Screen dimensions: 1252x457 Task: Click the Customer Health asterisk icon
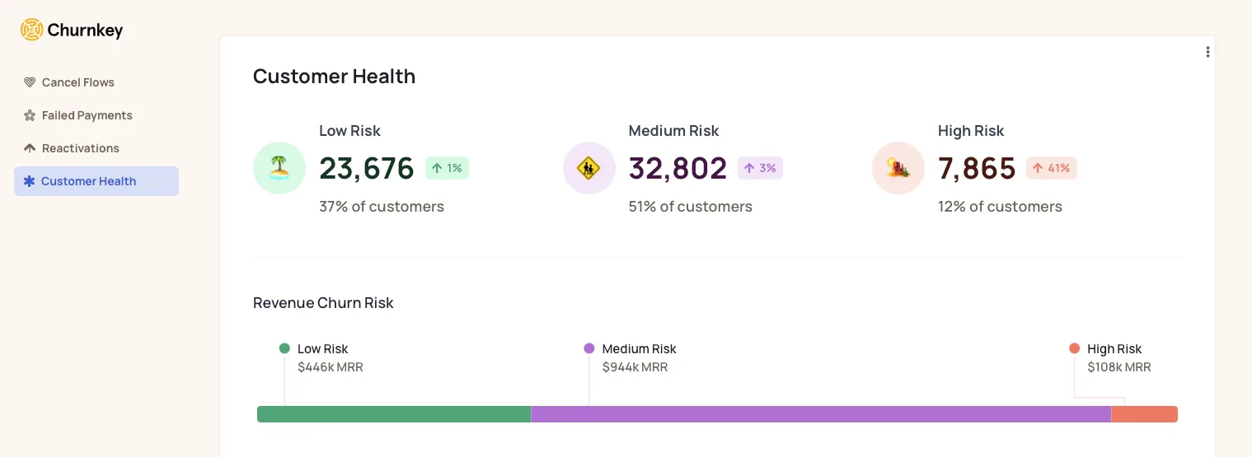pos(30,181)
